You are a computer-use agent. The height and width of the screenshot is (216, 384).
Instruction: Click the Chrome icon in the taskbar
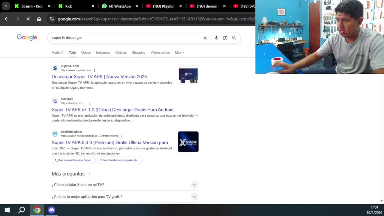pyautogui.click(x=37, y=210)
